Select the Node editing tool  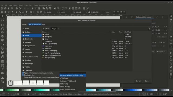(x=2, y=20)
